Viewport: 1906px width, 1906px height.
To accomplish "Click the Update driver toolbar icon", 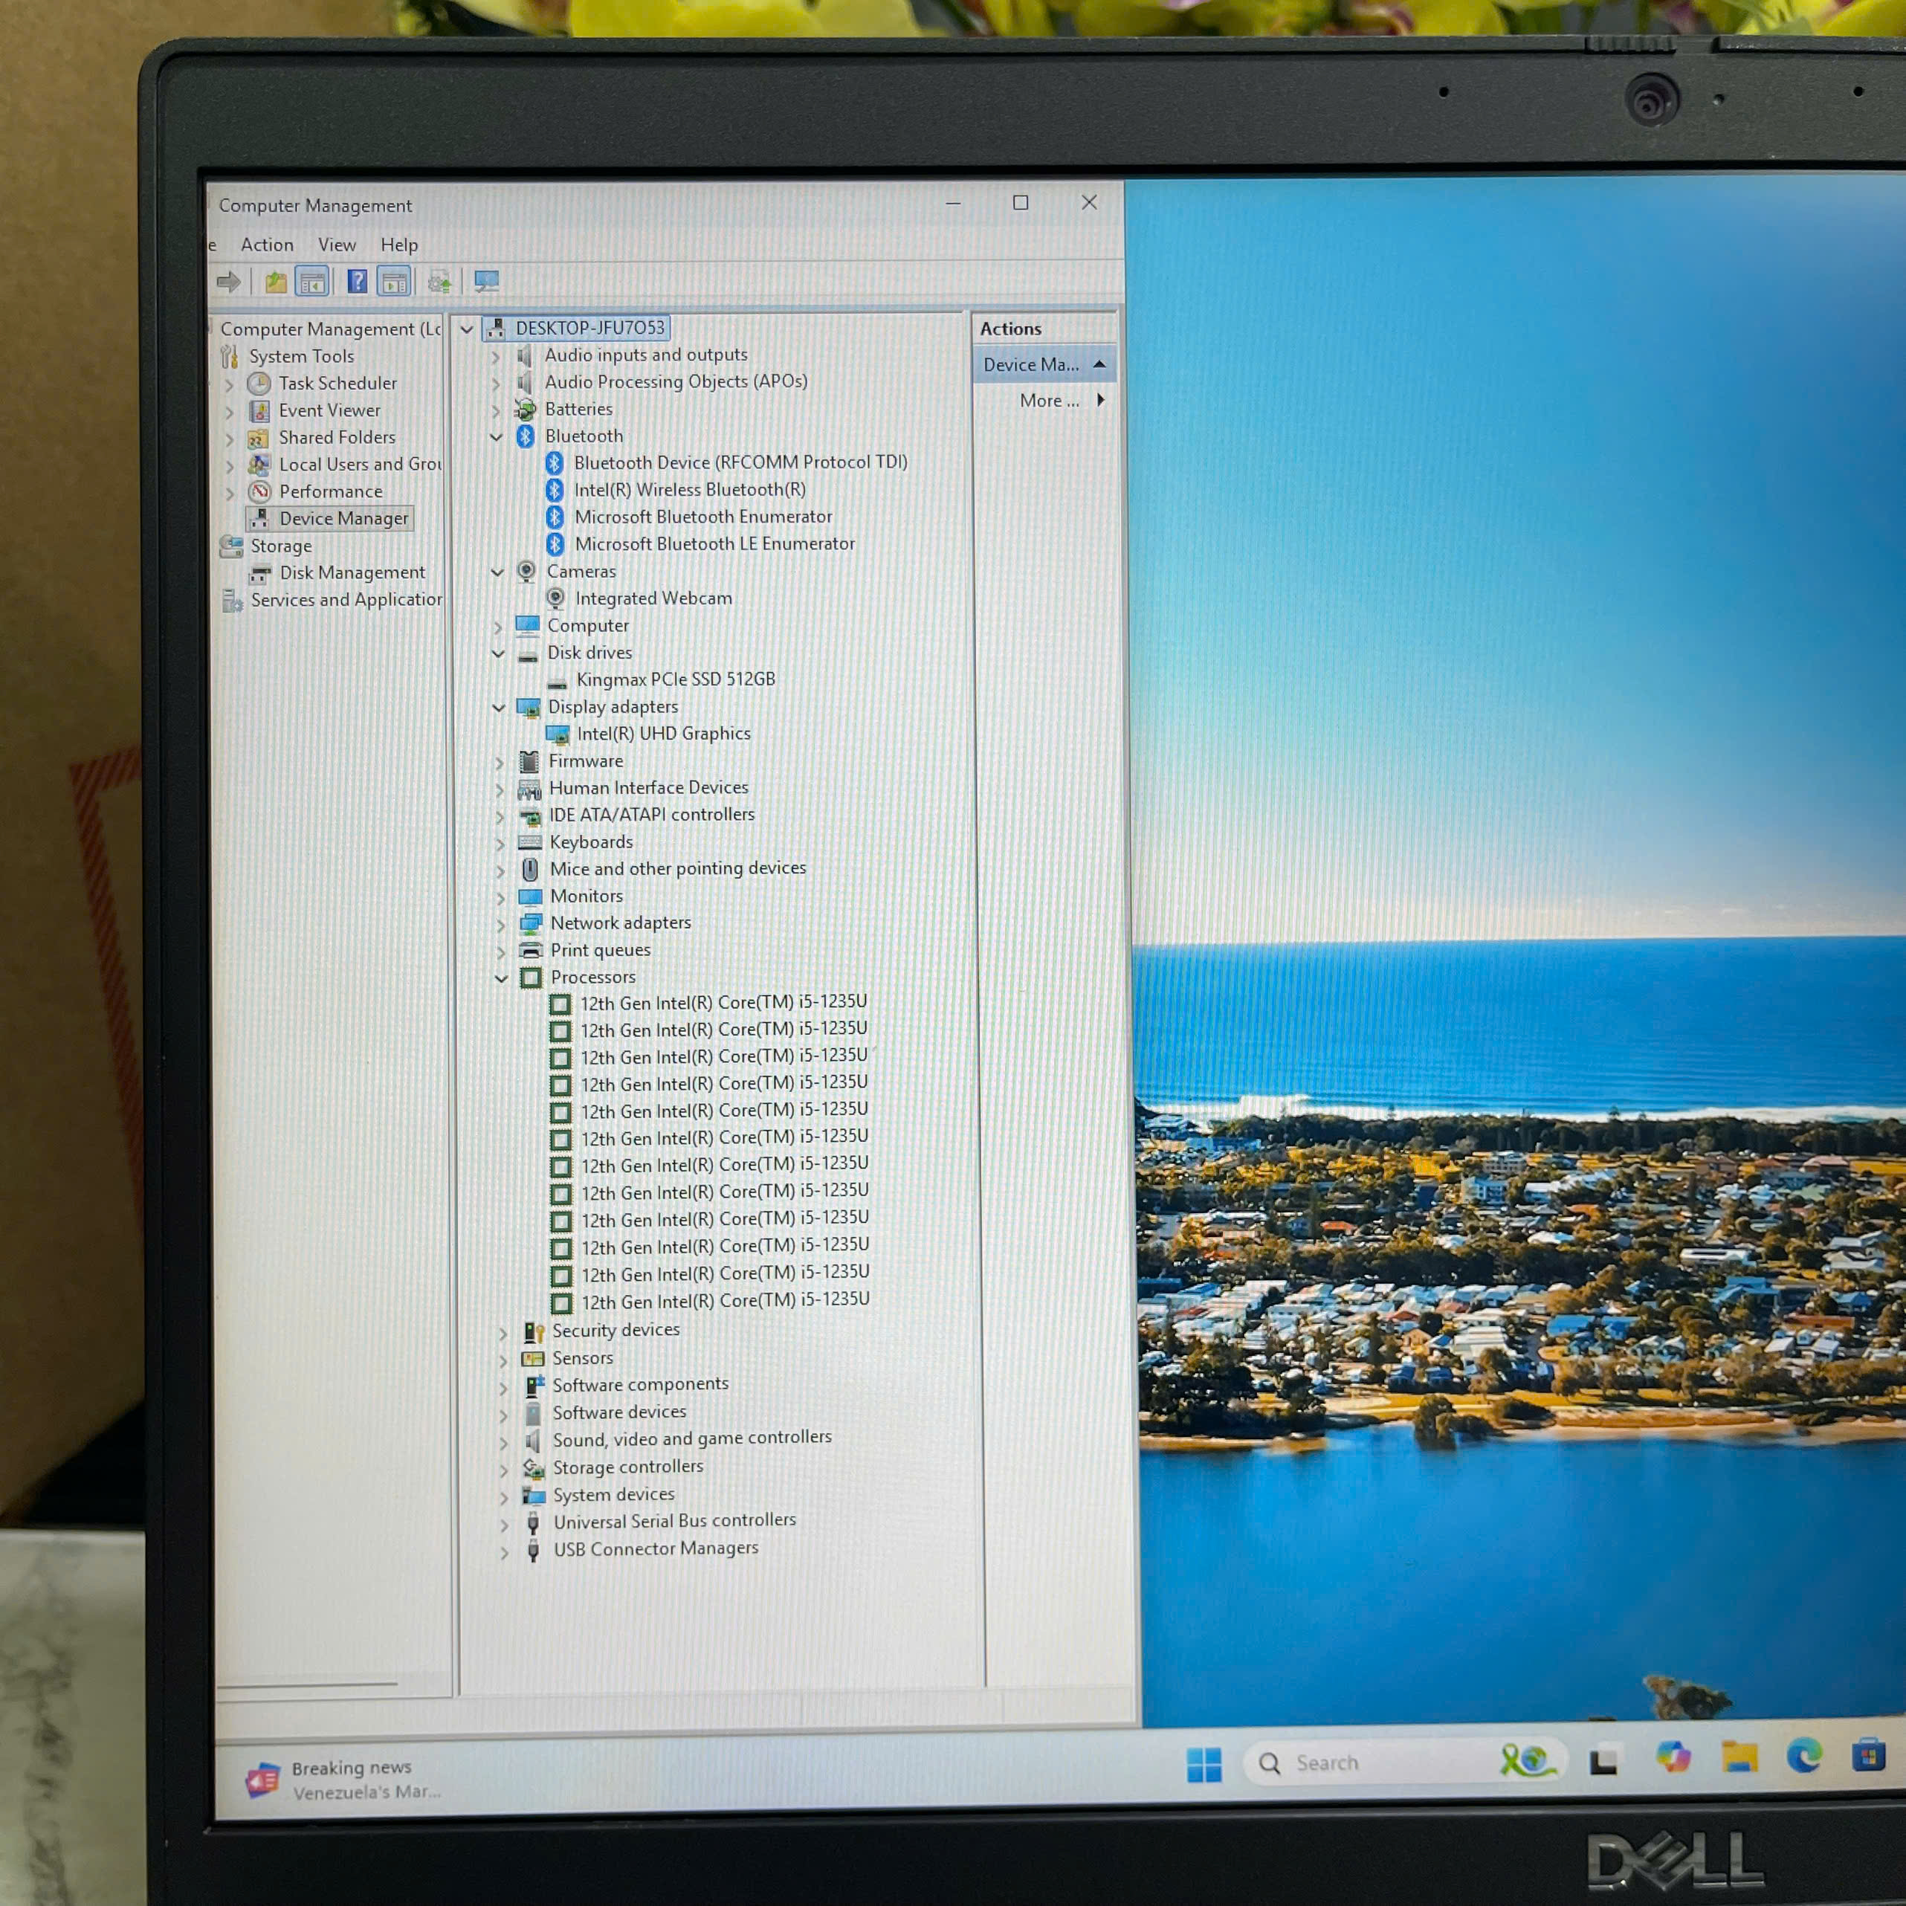I will tap(440, 283).
